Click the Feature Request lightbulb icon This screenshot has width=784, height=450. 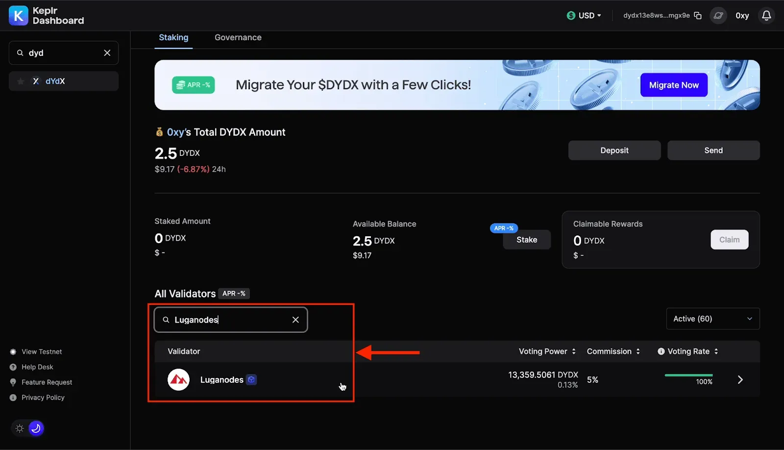tap(13, 382)
